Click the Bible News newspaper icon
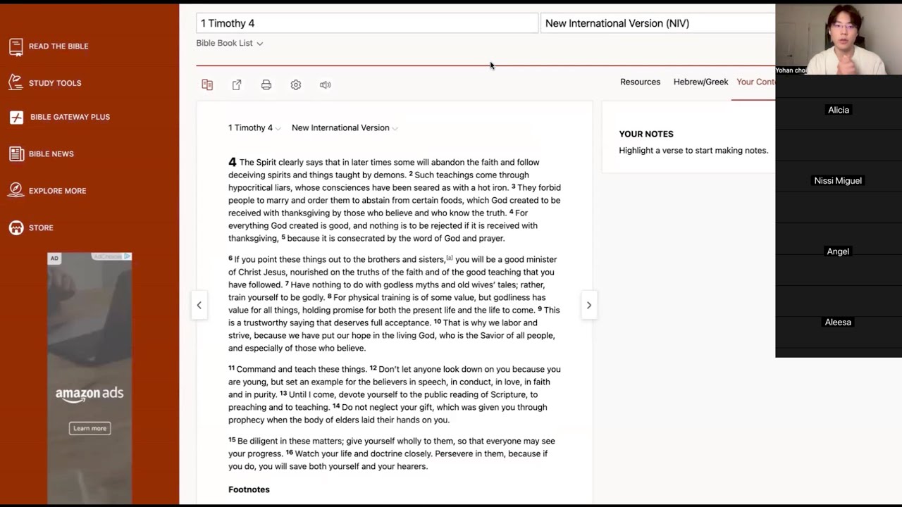Viewport: 902px width, 507px height. click(x=16, y=154)
